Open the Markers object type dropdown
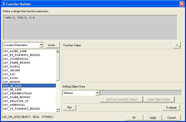The width and height of the screenshot is (186, 122). pos(97,93)
